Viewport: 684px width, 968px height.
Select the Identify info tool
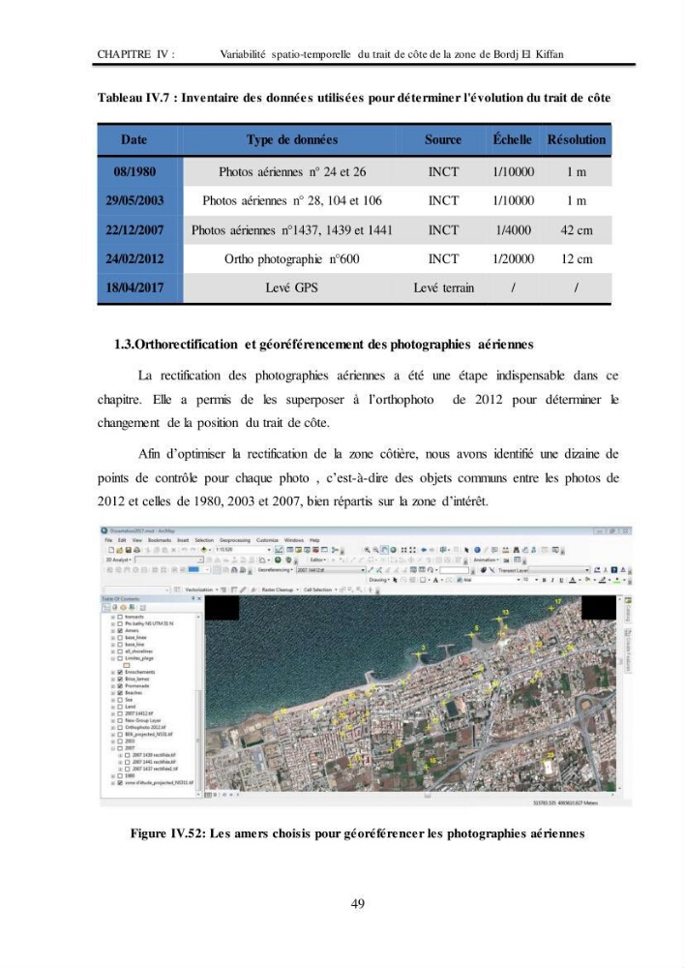(x=477, y=550)
